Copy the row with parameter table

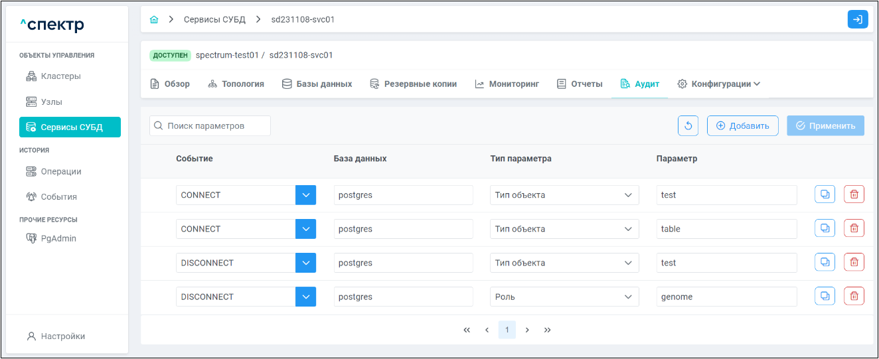click(825, 229)
